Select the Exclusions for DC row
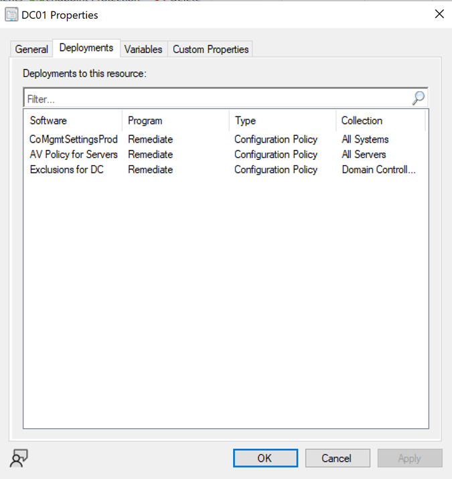Viewport: 452px width, 479px height. click(x=226, y=169)
